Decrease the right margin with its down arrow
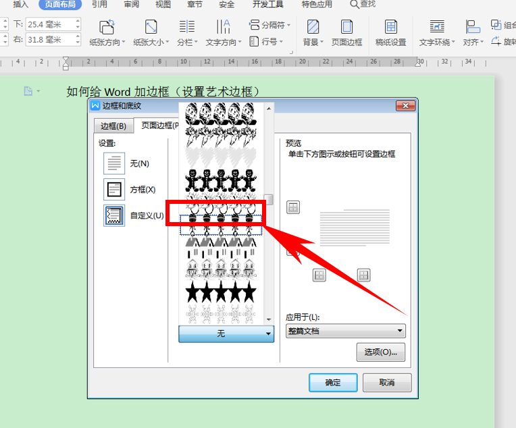 click(x=78, y=43)
